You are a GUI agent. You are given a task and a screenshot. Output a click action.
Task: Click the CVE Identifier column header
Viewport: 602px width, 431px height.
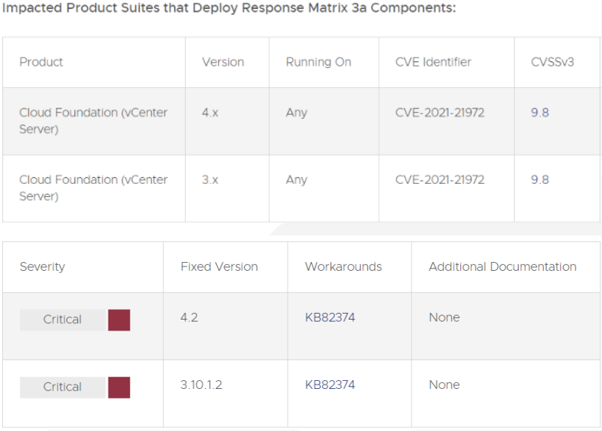433,62
